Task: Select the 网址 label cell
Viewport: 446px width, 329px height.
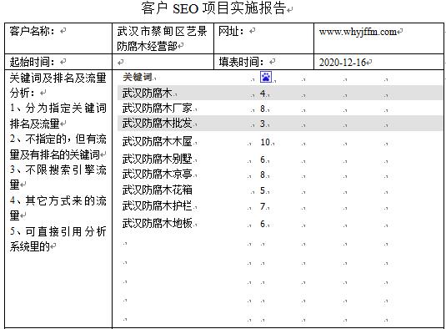Action: pos(263,38)
